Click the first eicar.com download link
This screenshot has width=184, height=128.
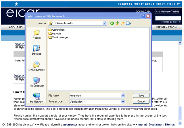tap(20, 44)
